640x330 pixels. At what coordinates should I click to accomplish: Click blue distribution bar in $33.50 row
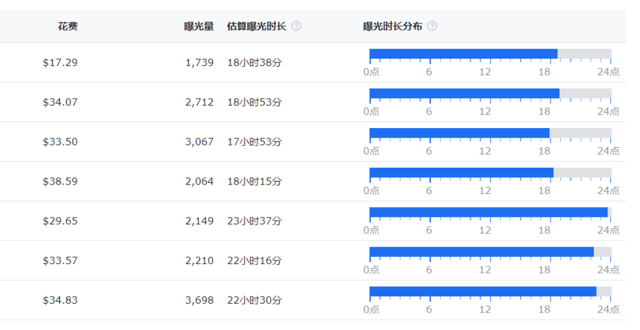point(459,133)
